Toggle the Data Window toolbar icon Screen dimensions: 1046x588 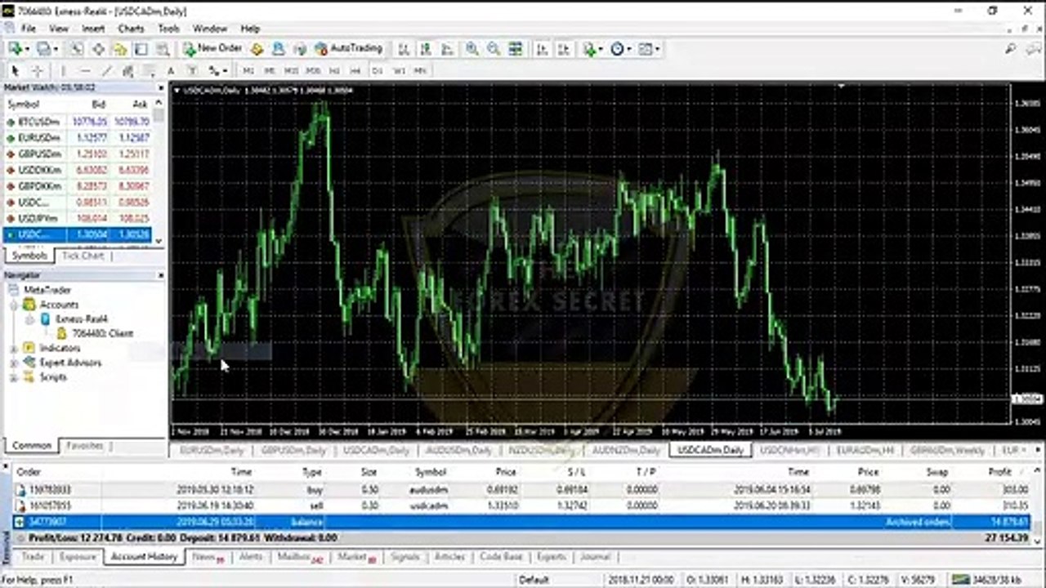point(98,49)
